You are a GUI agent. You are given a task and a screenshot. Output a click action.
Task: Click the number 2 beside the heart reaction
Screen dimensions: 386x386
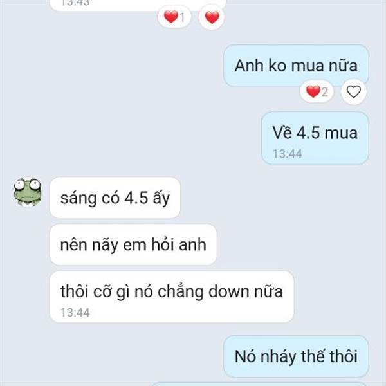325,92
